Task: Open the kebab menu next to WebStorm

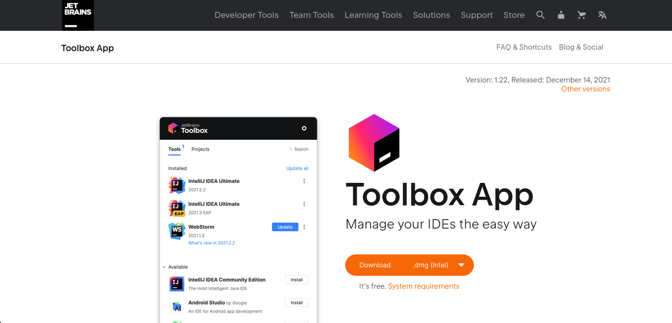Action: tap(304, 227)
